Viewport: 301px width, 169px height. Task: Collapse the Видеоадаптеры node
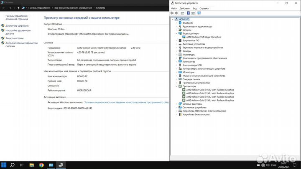pyautogui.click(x=176, y=33)
